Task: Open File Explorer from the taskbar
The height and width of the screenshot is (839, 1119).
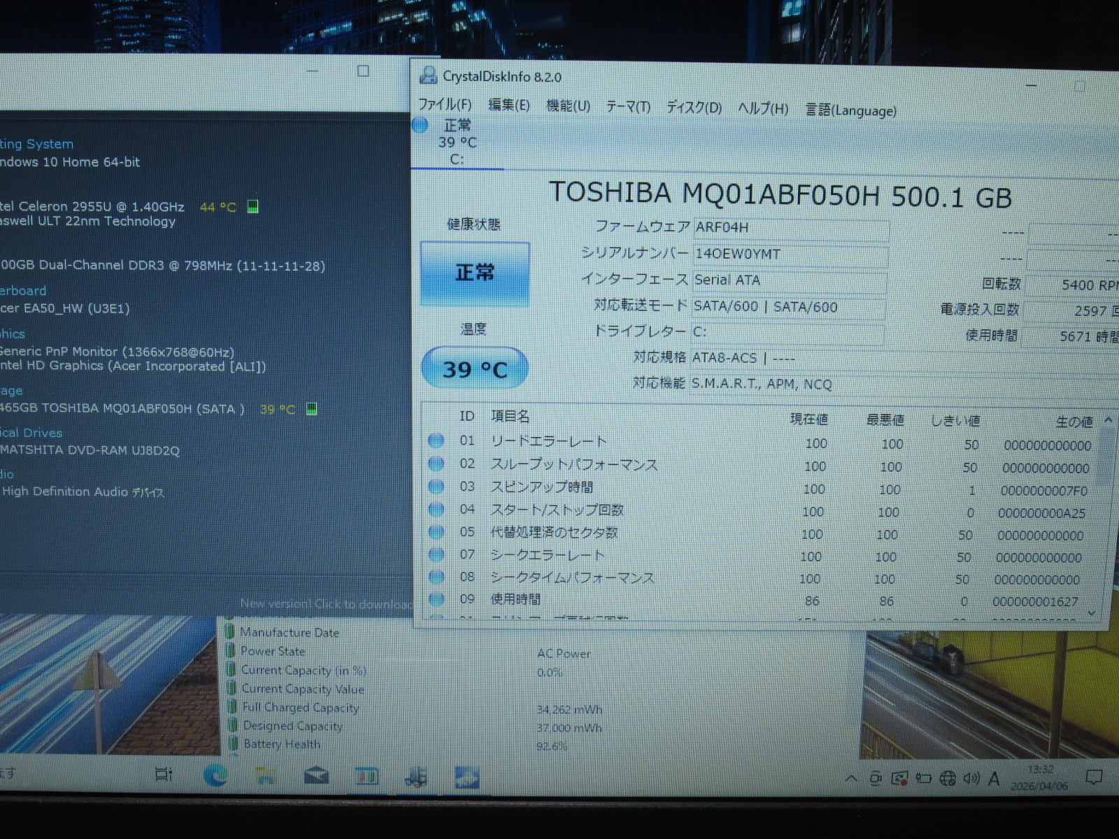Action: point(265,775)
